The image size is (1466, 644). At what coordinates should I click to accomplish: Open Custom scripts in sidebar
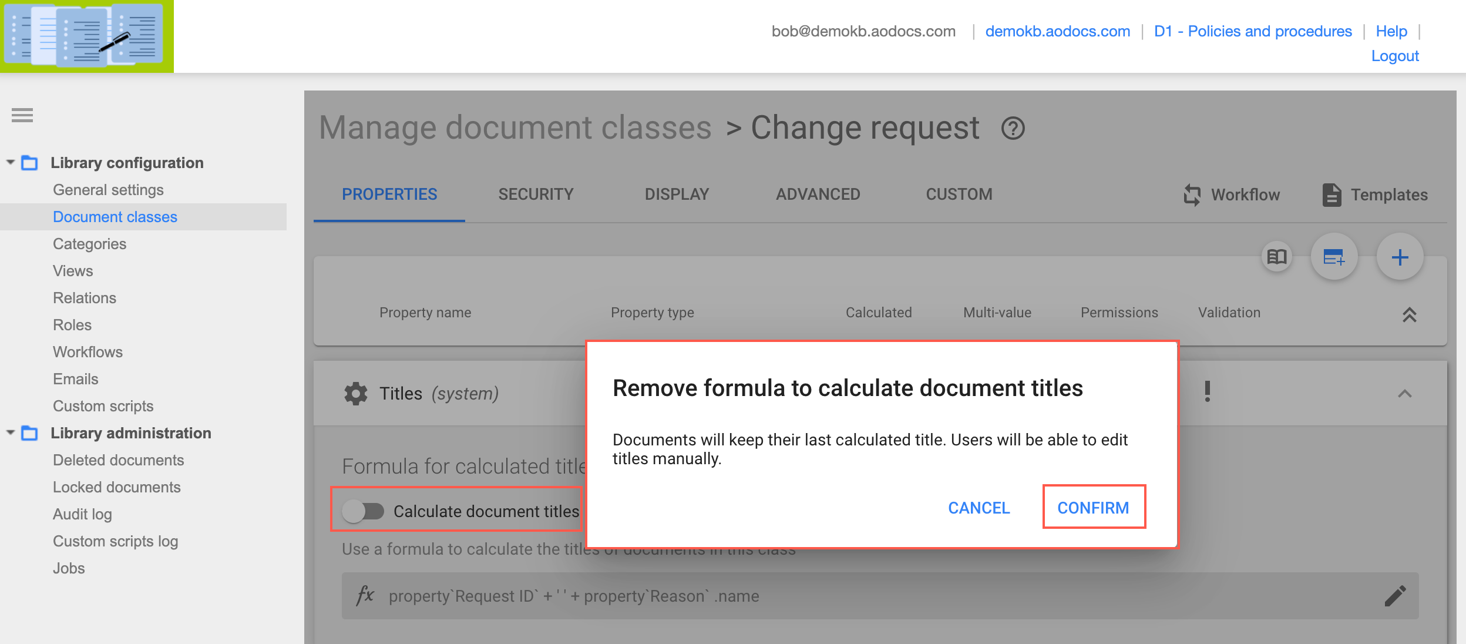pos(103,406)
